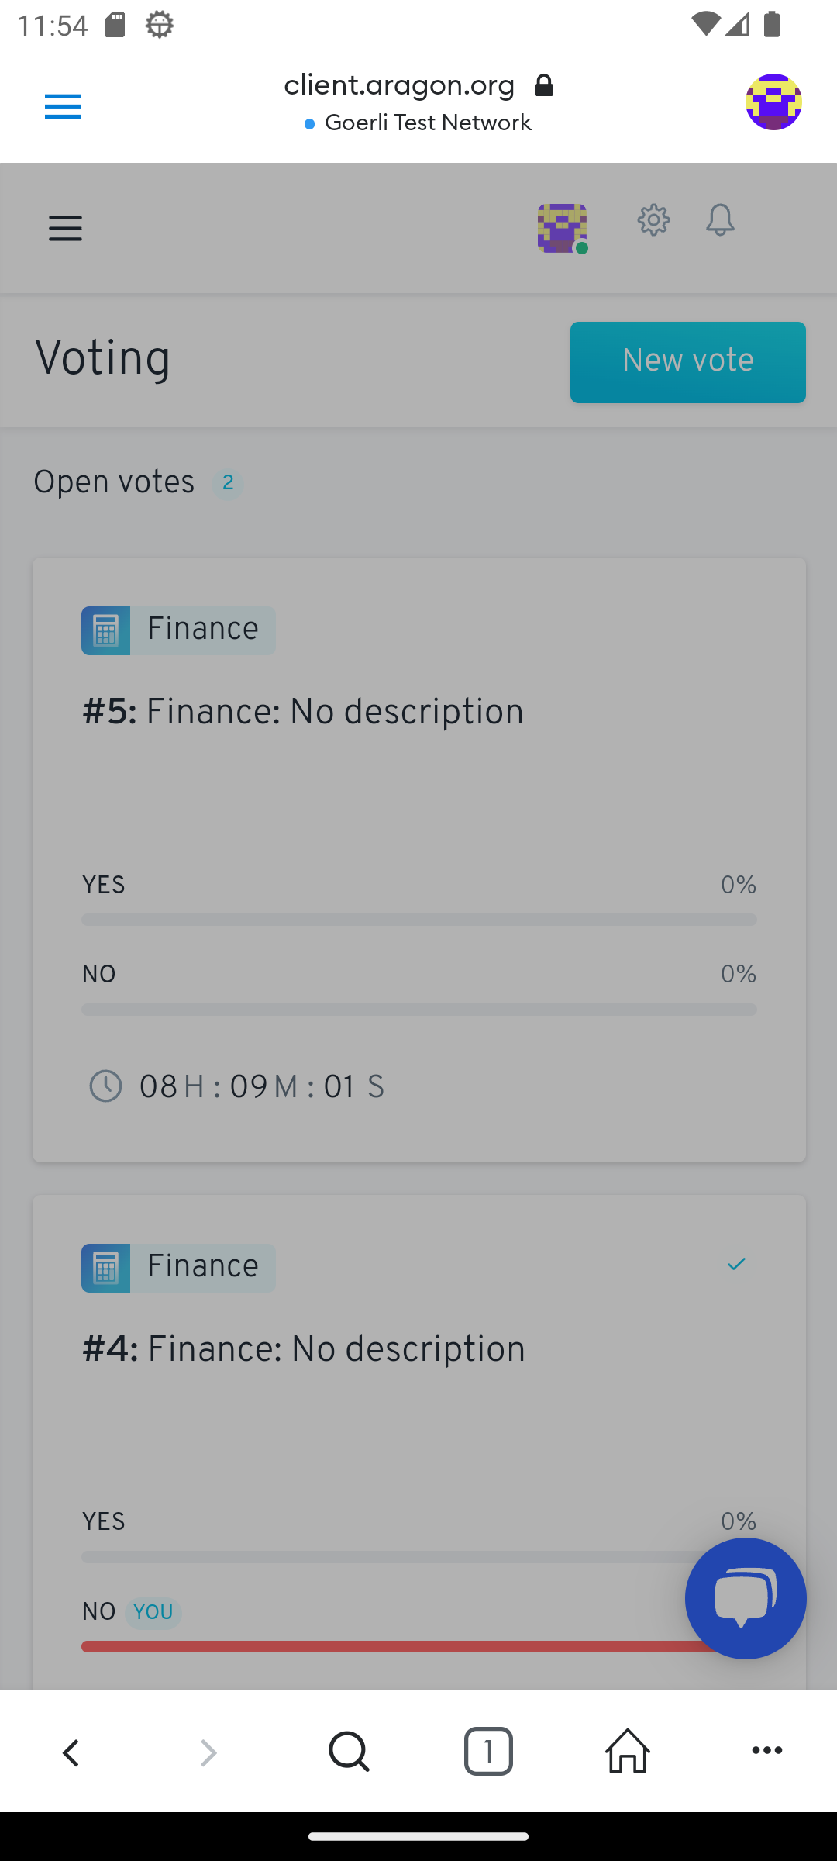The image size is (837, 1861).
Task: Open the browser tab switcher
Action: (x=488, y=1752)
